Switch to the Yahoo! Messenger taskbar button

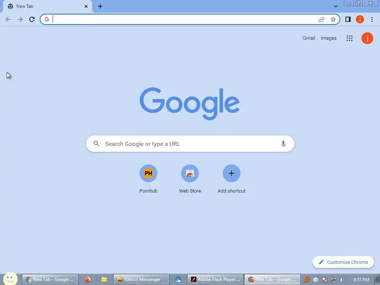click(141, 279)
